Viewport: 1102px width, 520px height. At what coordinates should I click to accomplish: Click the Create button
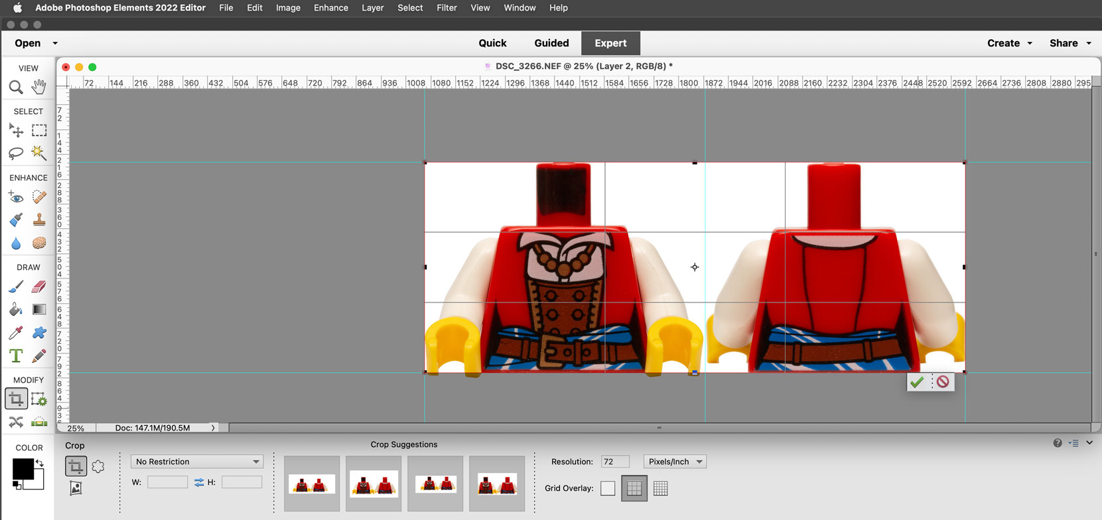(x=1003, y=43)
